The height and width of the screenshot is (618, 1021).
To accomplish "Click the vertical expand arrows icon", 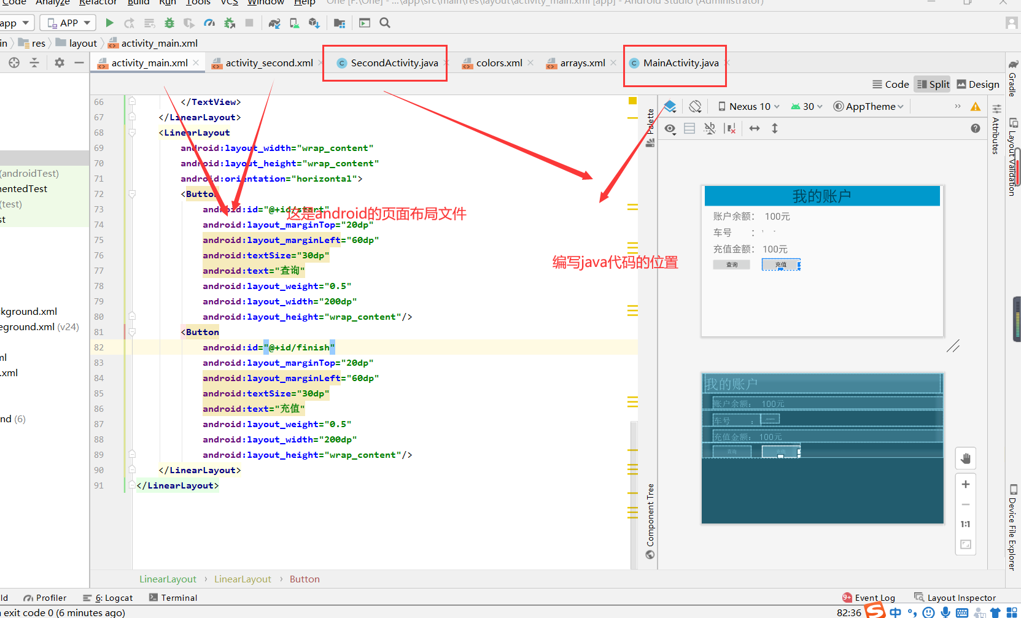I will [775, 128].
